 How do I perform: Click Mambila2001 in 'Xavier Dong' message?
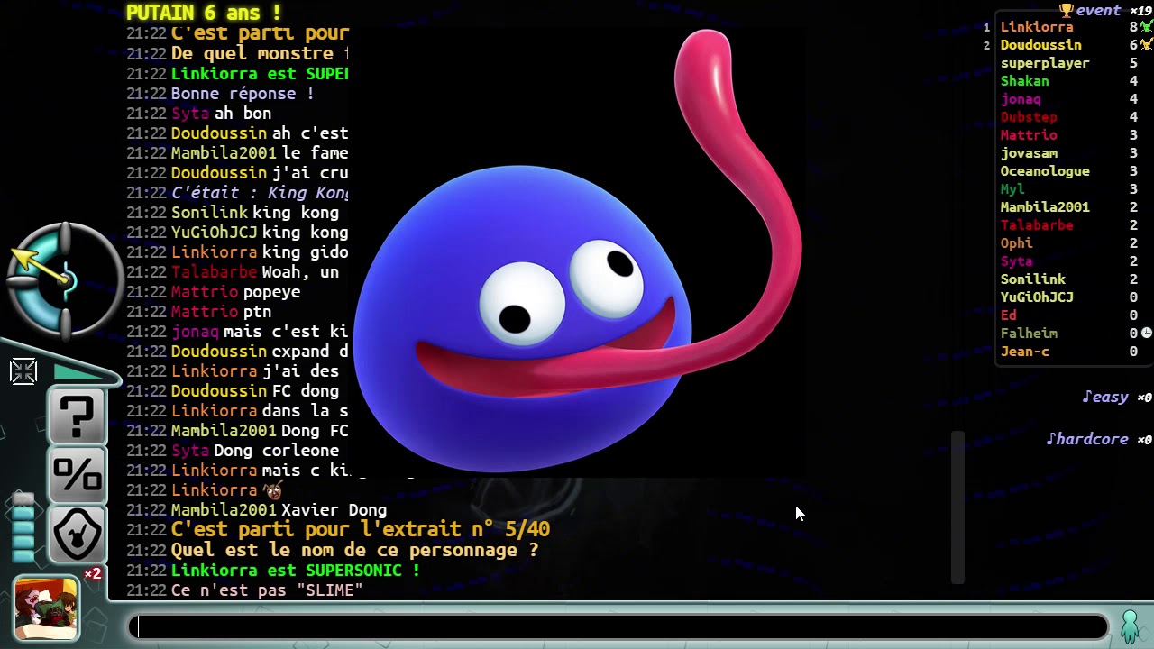[x=224, y=510]
